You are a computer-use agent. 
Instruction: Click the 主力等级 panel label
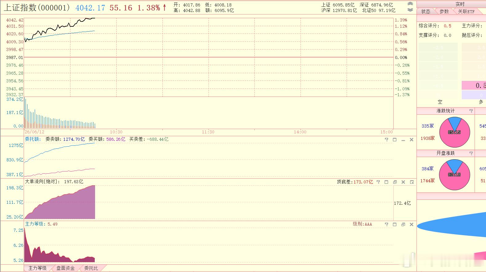(35, 224)
